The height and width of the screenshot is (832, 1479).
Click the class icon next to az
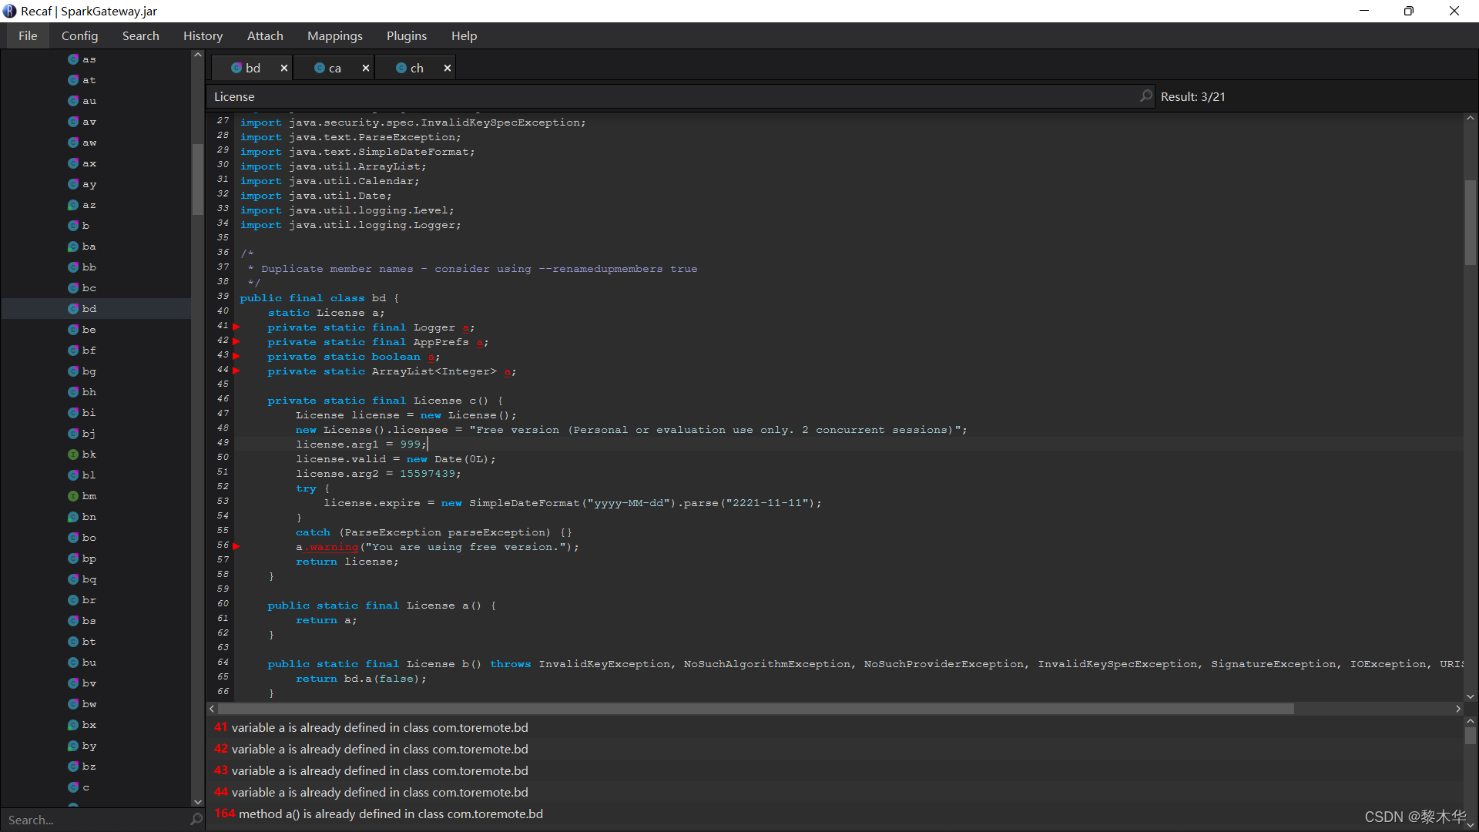(73, 205)
